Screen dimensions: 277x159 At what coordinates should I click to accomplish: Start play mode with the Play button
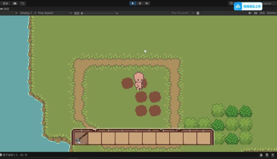(133, 3)
